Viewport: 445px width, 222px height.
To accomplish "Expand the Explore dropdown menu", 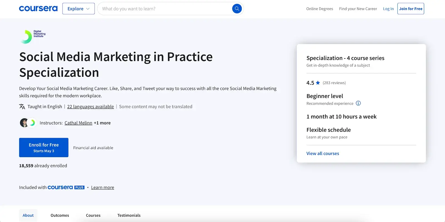I will (78, 9).
